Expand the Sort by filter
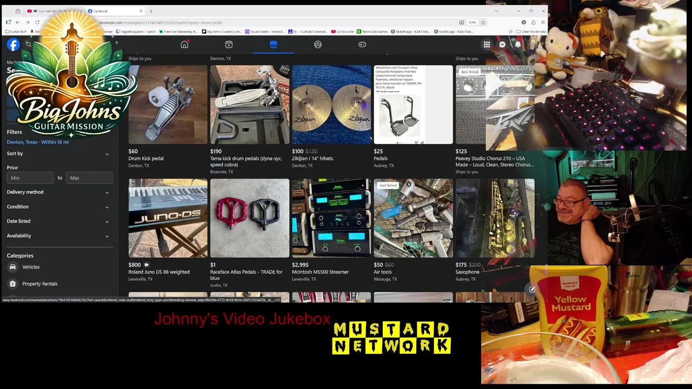Image resolution: width=692 pixels, height=389 pixels. [58, 153]
